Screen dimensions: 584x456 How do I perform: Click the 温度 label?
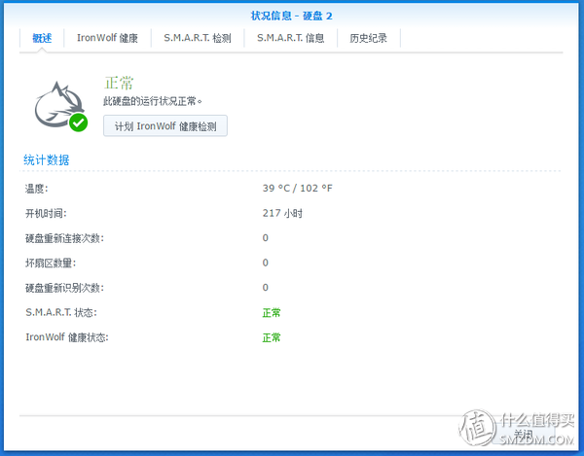click(x=37, y=189)
